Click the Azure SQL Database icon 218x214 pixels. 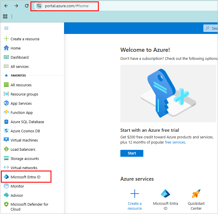tap(6, 122)
